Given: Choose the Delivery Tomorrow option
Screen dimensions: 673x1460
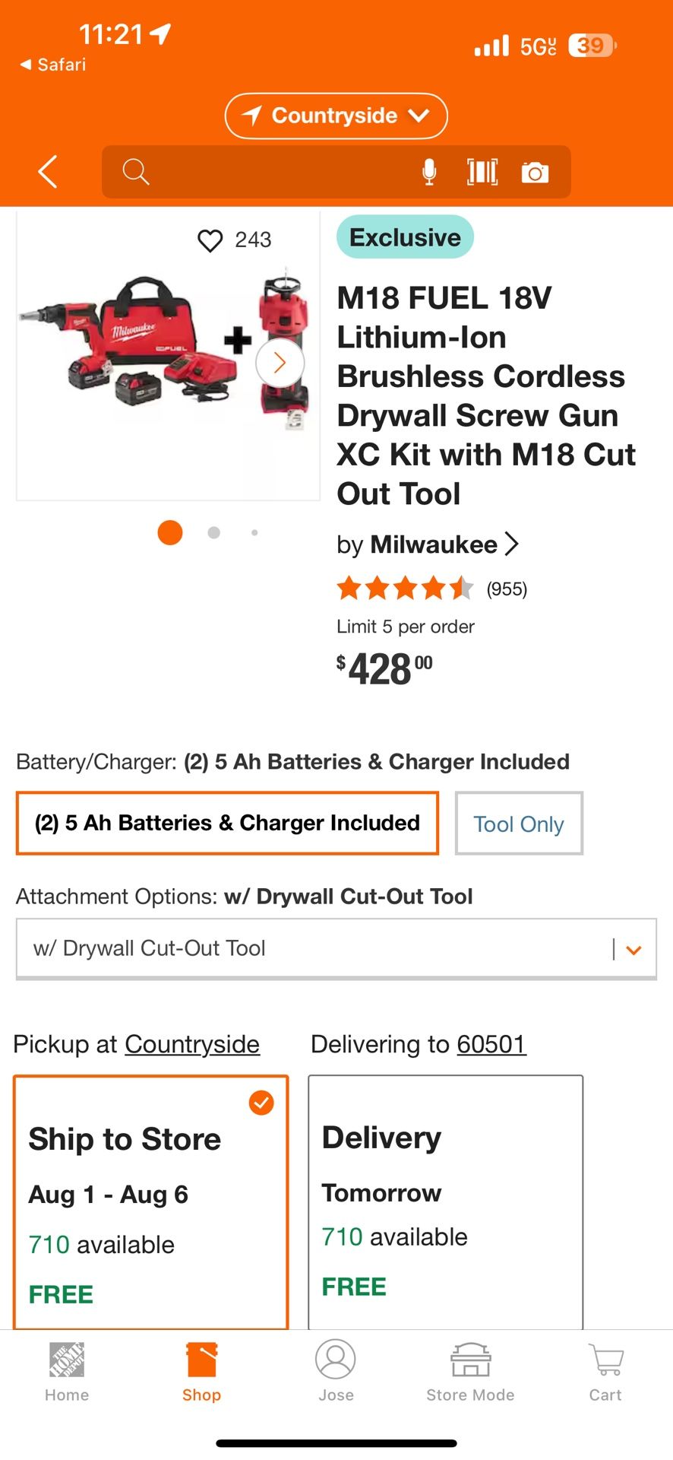Looking at the screenshot, I should coord(445,1201).
